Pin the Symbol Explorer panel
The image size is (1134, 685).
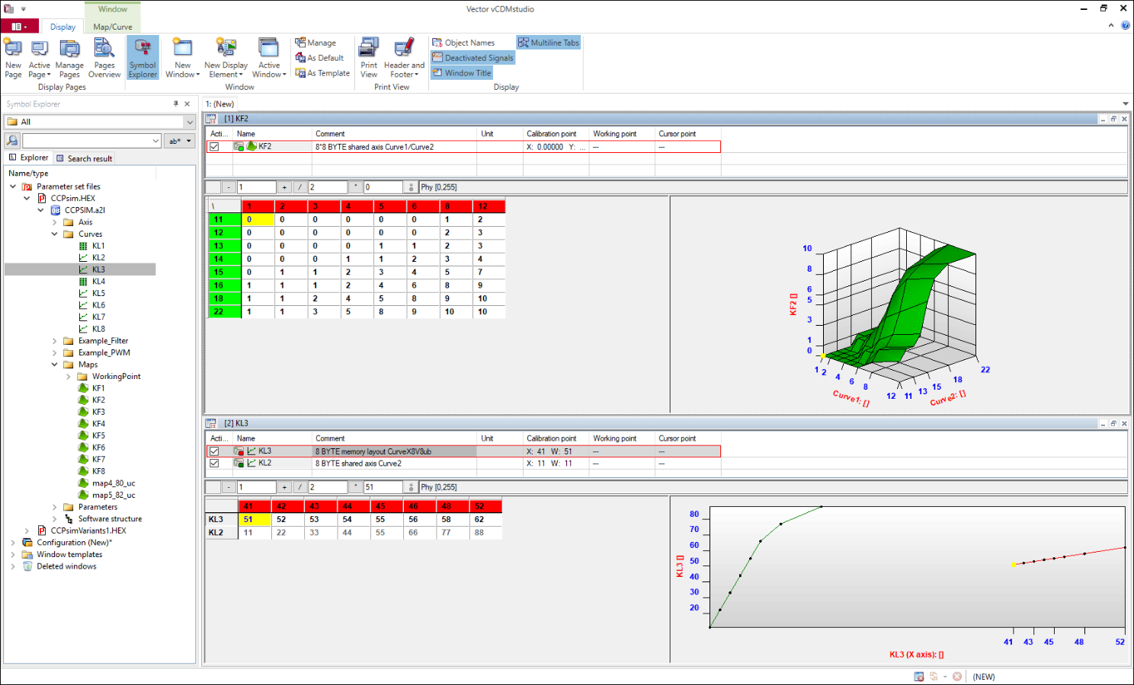coord(176,104)
